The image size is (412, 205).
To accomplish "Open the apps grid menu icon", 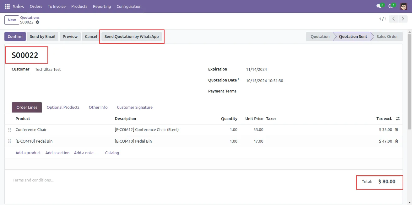I will point(7,6).
